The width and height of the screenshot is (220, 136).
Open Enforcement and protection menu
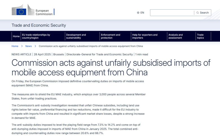coord(111,36)
